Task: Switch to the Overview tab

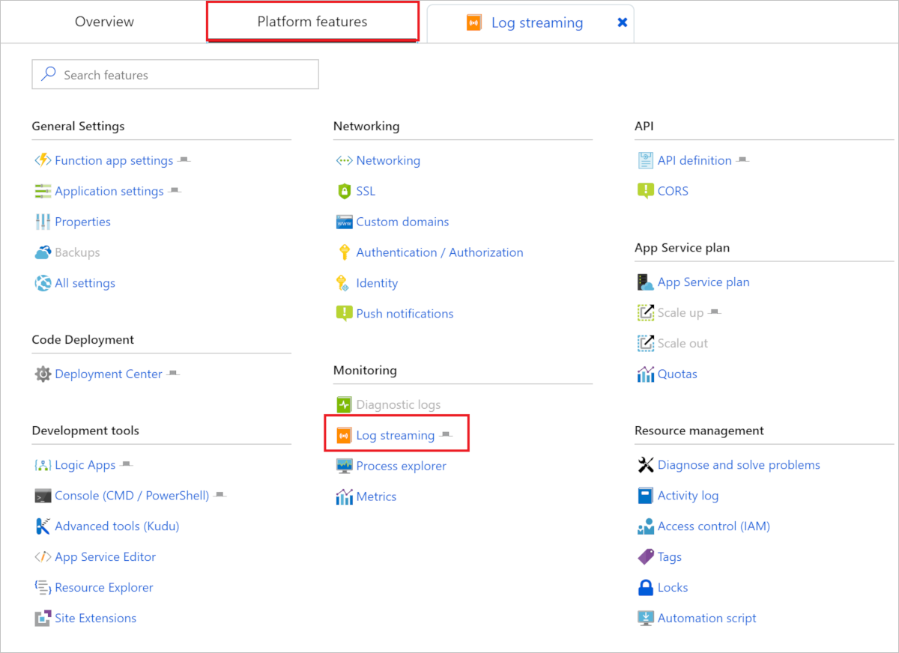Action: click(x=103, y=22)
